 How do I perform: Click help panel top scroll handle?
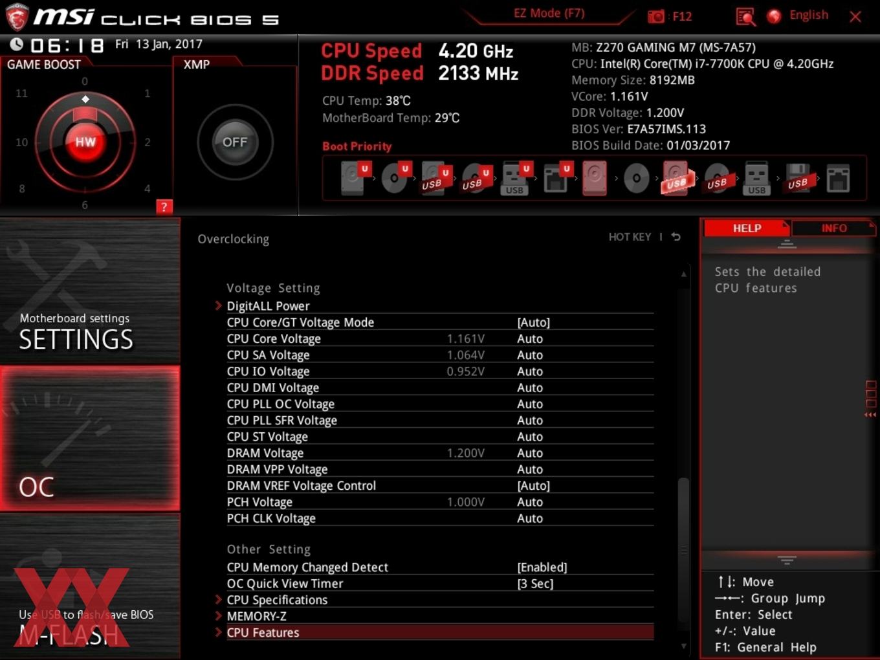click(787, 244)
